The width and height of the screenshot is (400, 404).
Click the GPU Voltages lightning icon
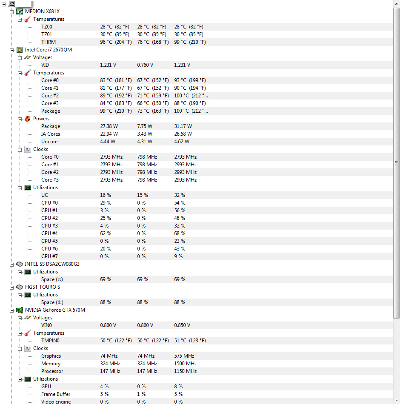(28, 318)
